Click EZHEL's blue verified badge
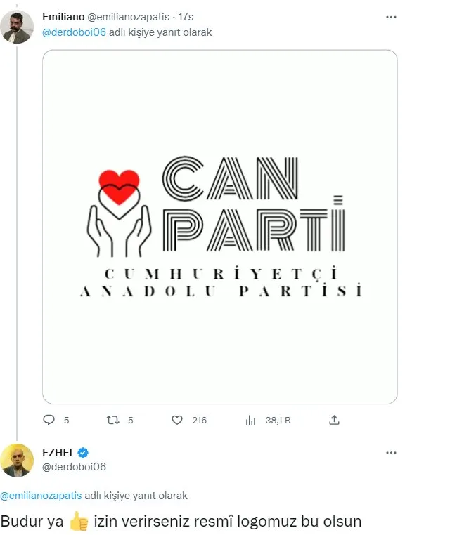The image size is (450, 535). (82, 452)
